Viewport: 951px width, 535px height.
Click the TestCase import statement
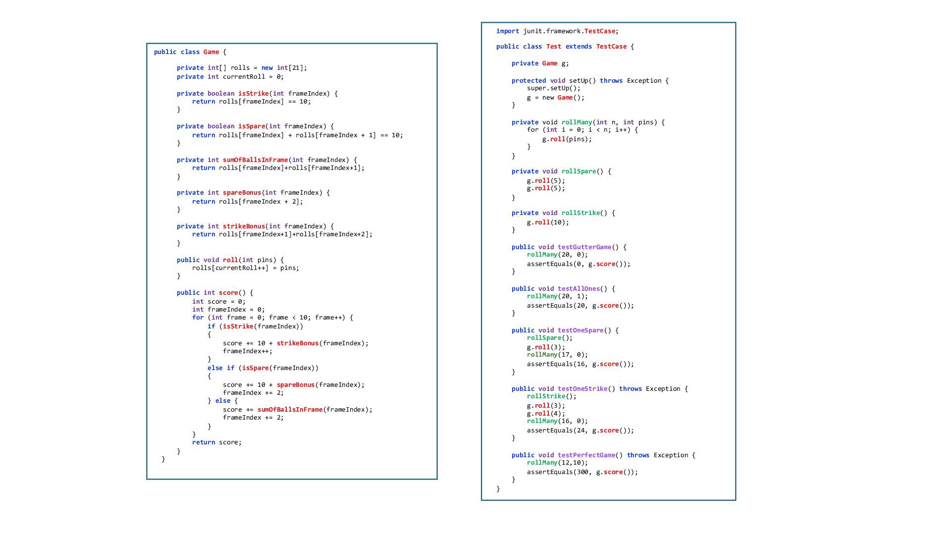pos(557,31)
